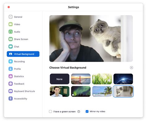Open Chat settings label
This screenshot has height=122, width=147.
tap(16, 47)
